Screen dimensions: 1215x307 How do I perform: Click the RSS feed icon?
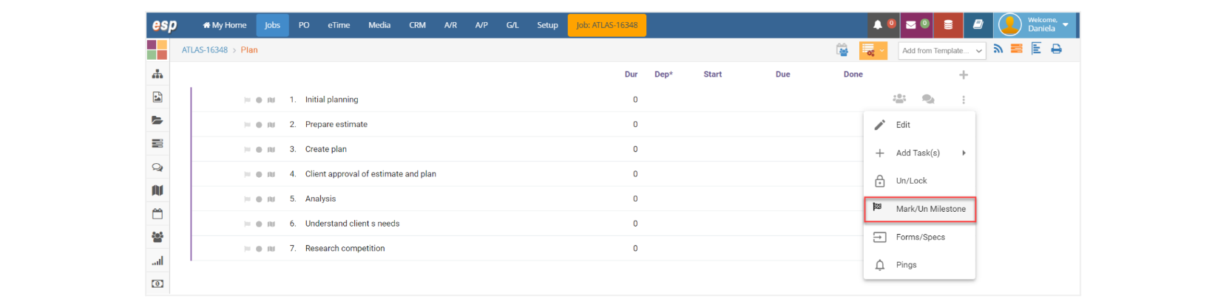(998, 49)
